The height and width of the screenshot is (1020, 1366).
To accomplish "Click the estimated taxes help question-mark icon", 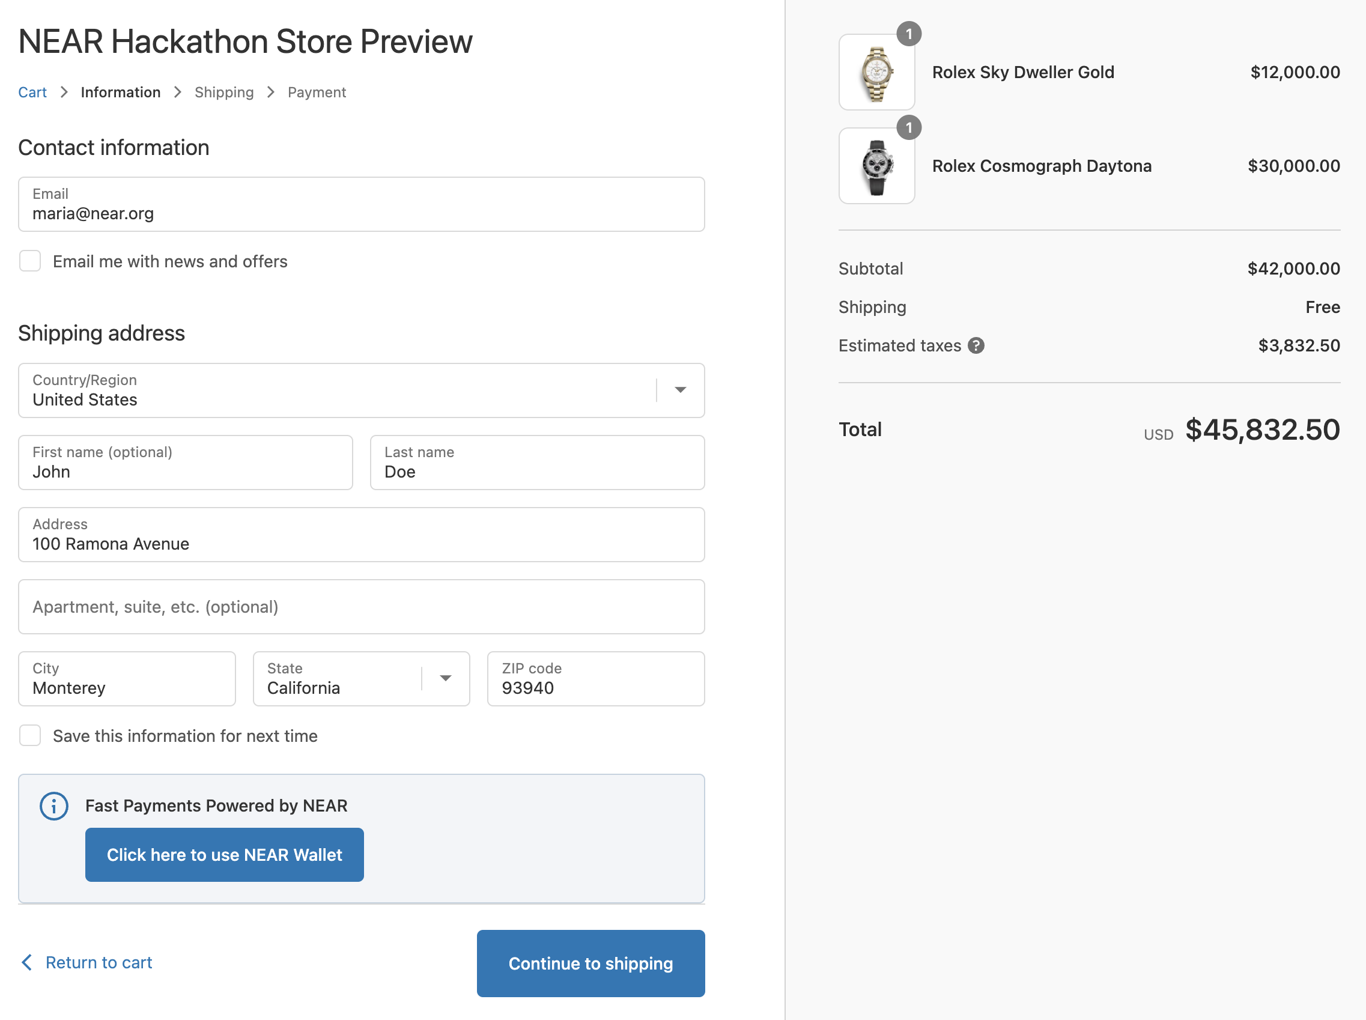I will (976, 346).
